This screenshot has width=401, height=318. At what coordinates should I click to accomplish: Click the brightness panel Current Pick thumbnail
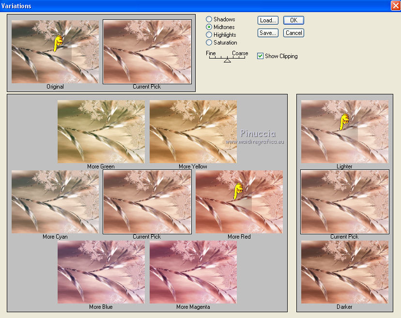pos(345,202)
